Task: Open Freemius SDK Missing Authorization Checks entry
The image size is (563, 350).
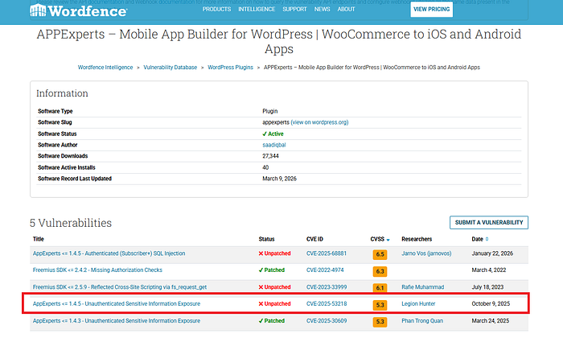Action: 97,270
